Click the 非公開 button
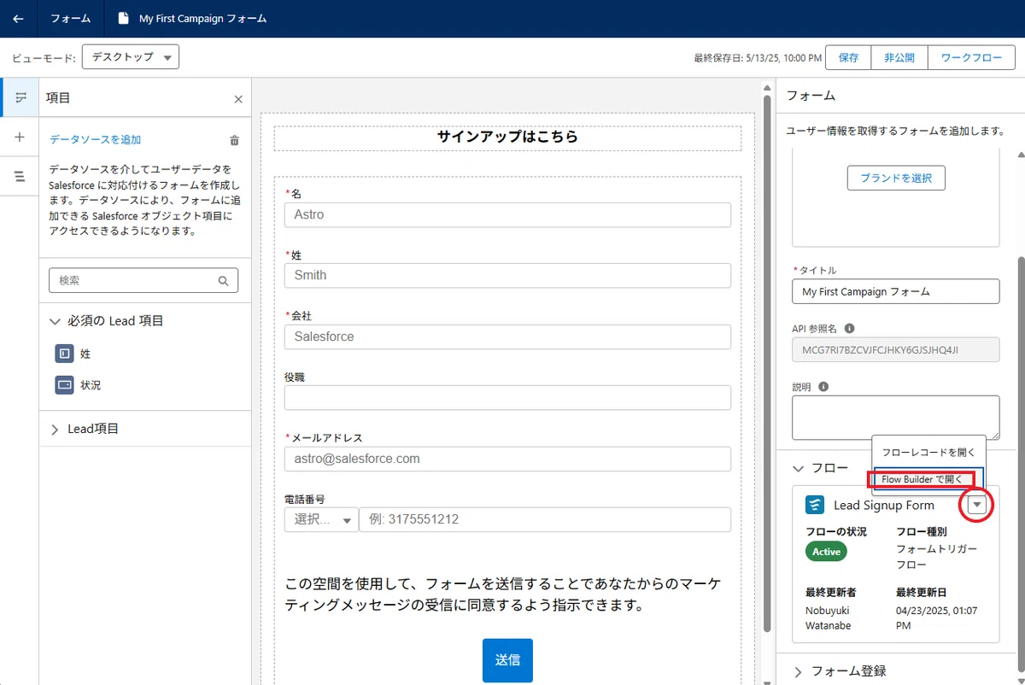 point(899,57)
